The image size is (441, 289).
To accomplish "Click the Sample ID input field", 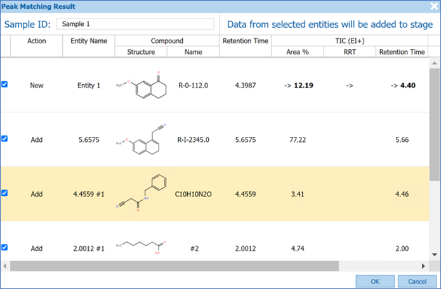I will [135, 24].
